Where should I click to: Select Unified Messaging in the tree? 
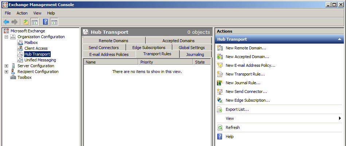pyautogui.click(x=40, y=60)
